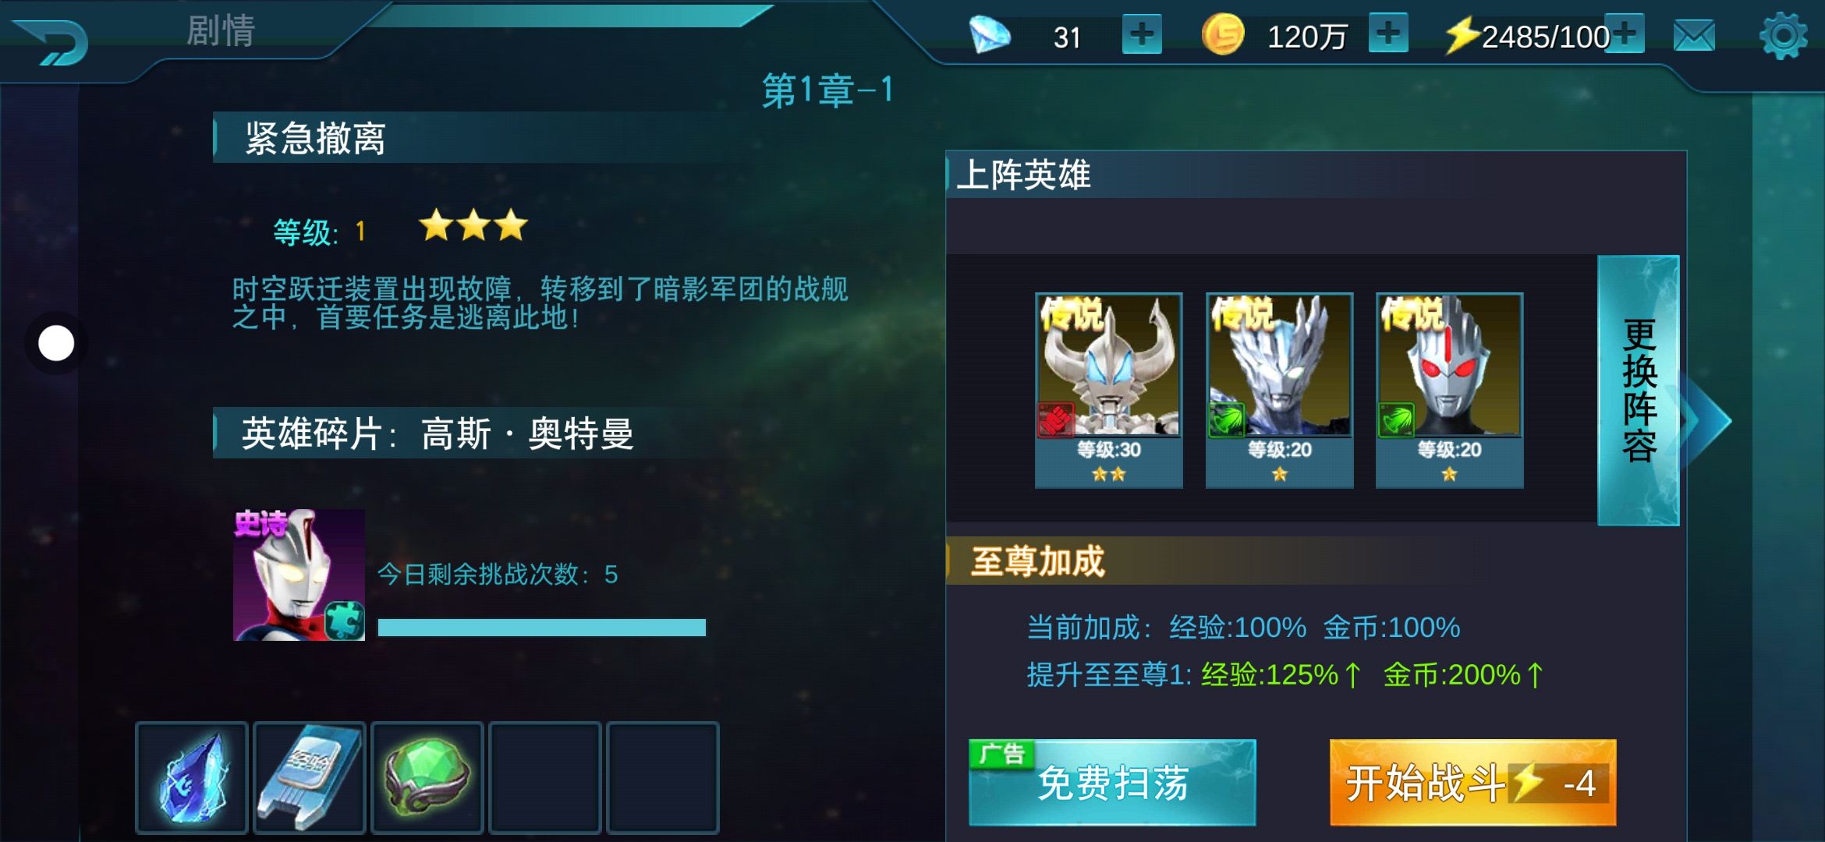Select the experience card reward item

pos(310,777)
